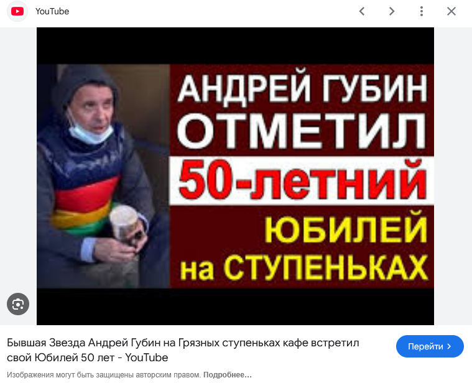This screenshot has width=472, height=383.
Task: Click the red YouTube logo icon
Action: click(17, 11)
